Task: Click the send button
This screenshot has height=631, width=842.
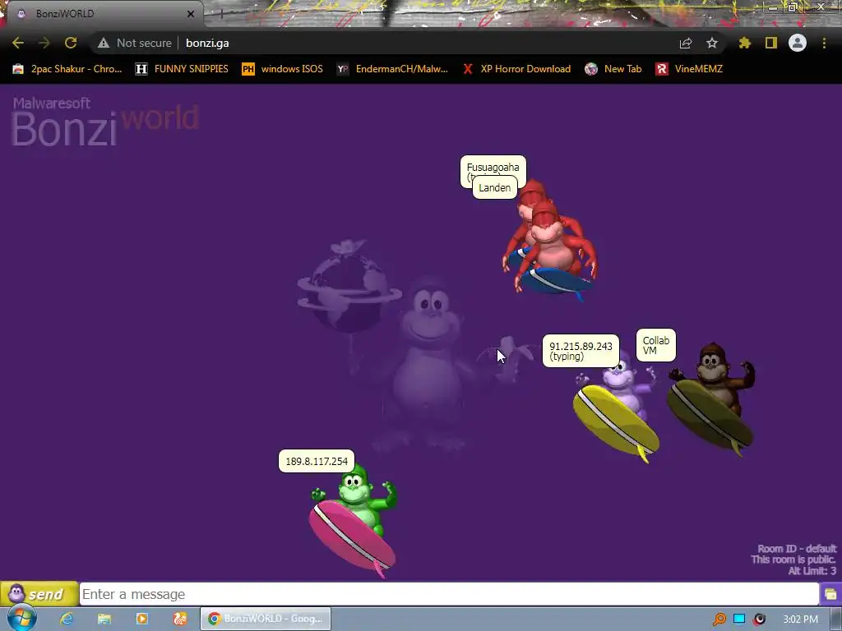Action: pos(39,594)
